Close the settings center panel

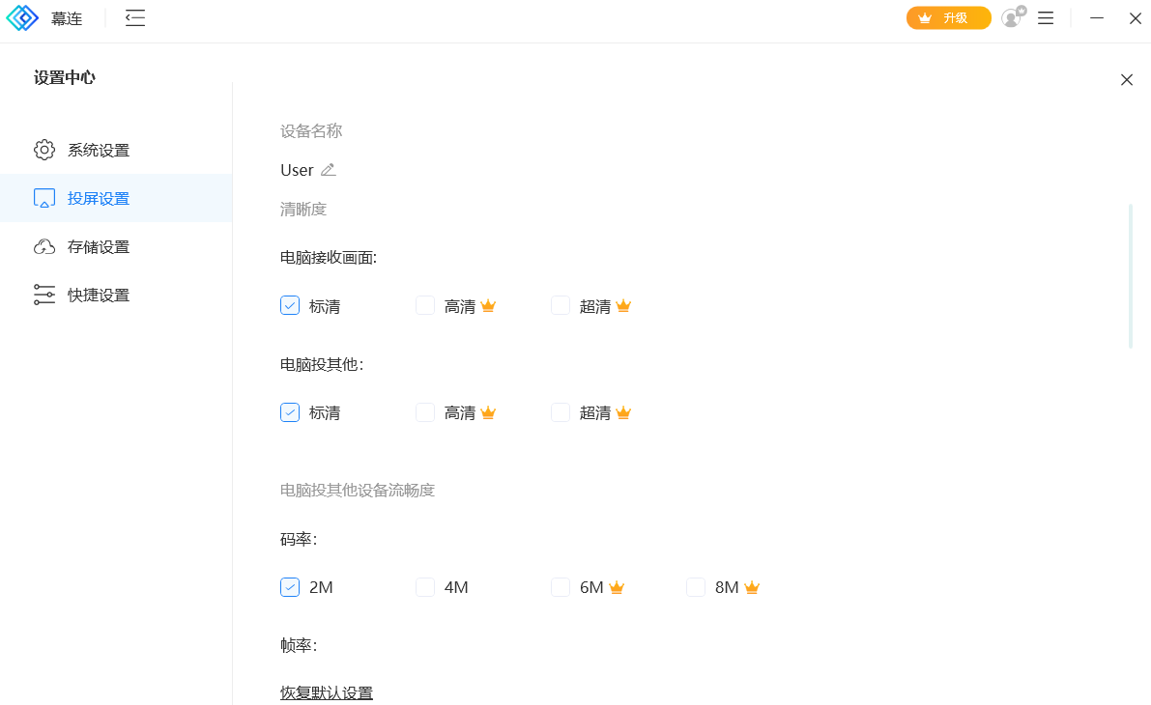point(1127,80)
